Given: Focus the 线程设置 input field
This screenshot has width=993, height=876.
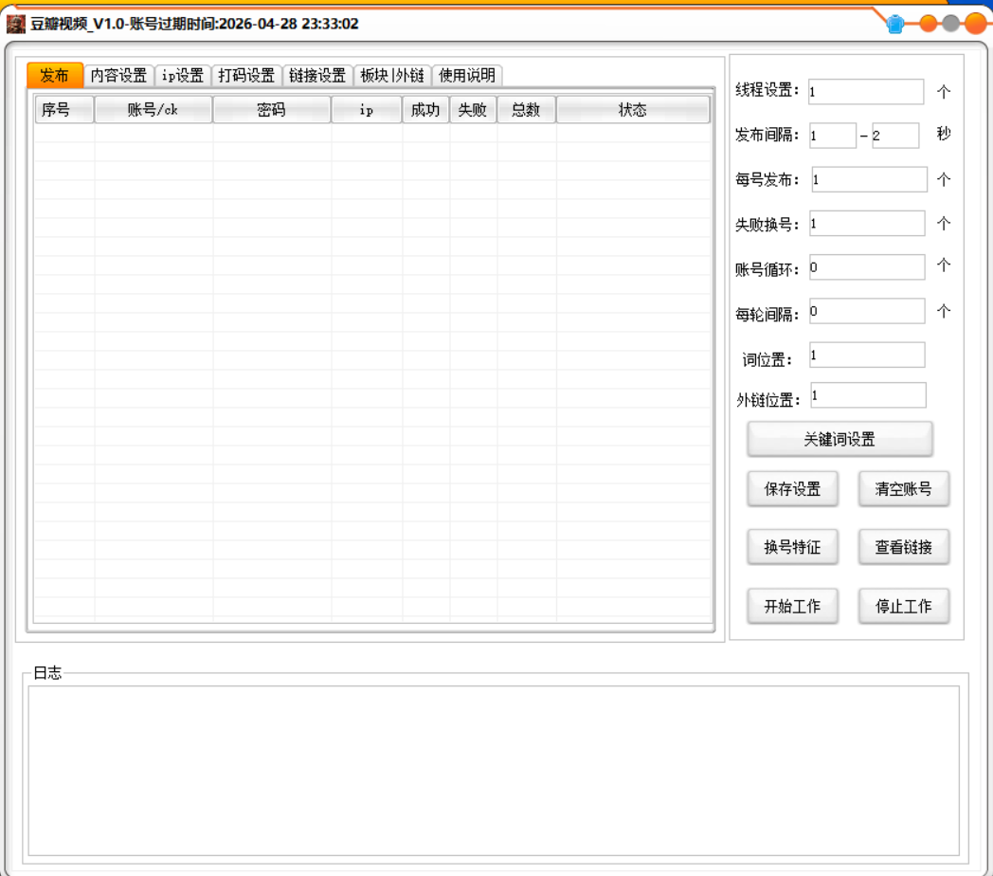Looking at the screenshot, I should pyautogui.click(x=866, y=91).
